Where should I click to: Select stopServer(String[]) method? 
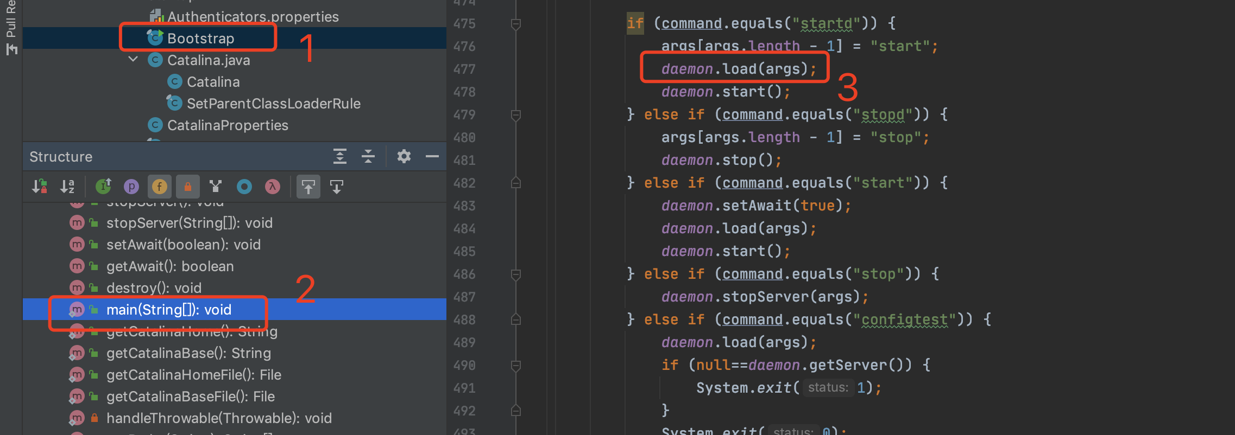(189, 223)
